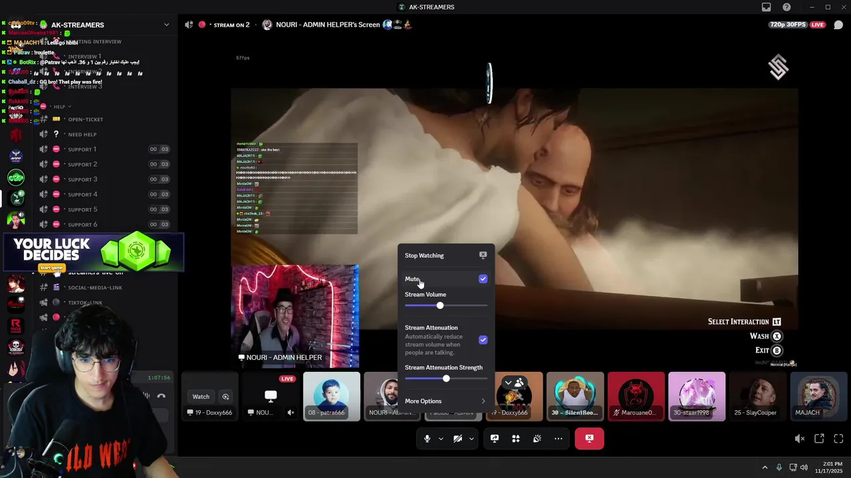Click the preview icon beside Watch
The image size is (851, 478).
[225, 396]
